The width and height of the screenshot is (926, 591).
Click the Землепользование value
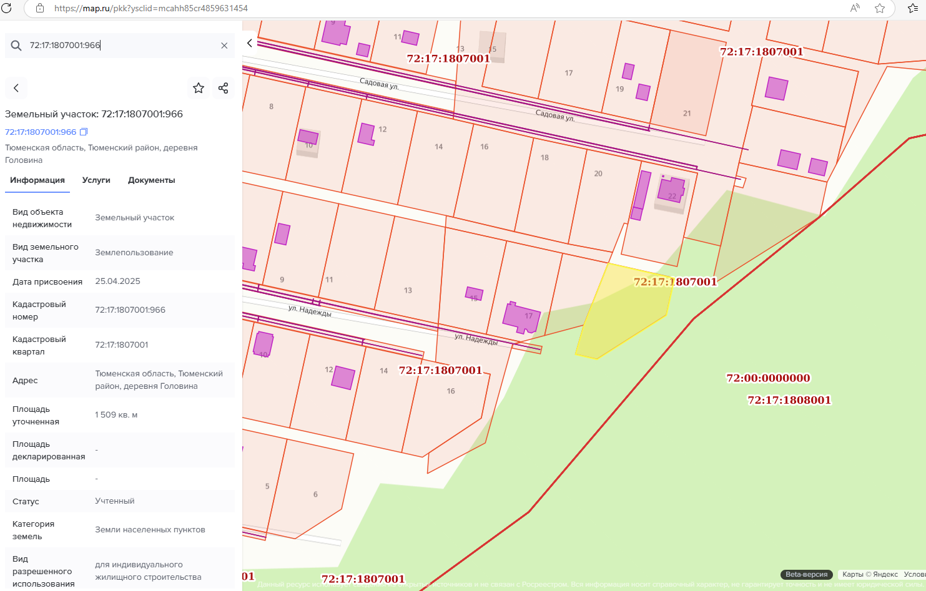[134, 252]
